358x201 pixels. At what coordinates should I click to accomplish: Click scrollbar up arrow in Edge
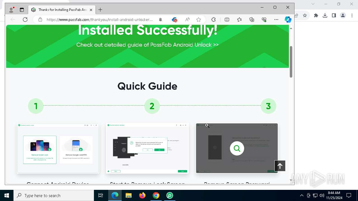tap(291, 28)
